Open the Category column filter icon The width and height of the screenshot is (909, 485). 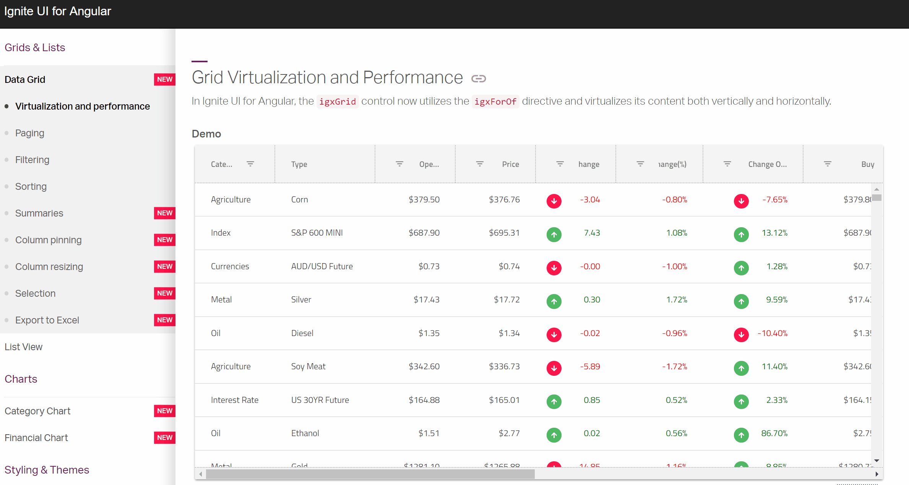click(250, 164)
